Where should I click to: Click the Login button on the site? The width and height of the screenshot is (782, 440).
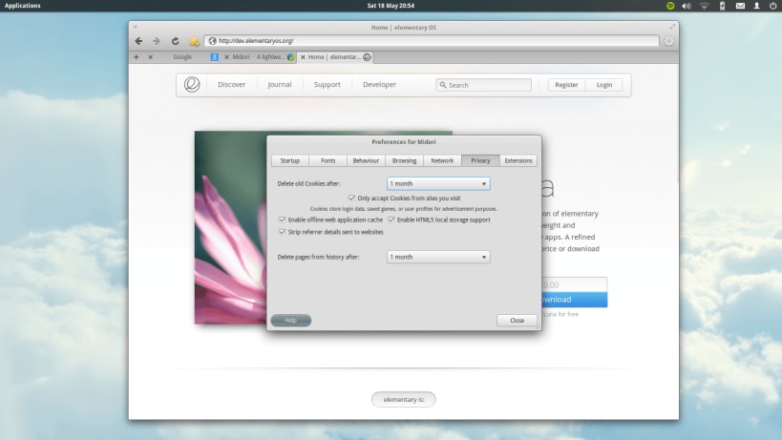pos(604,85)
